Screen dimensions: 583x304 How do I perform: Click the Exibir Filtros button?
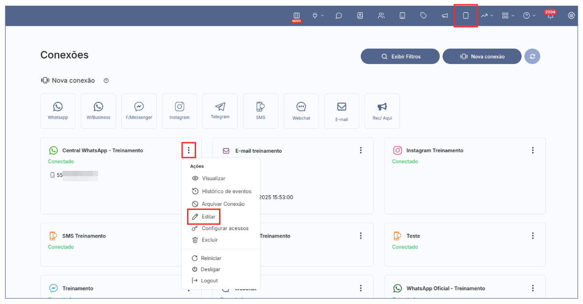[400, 56]
